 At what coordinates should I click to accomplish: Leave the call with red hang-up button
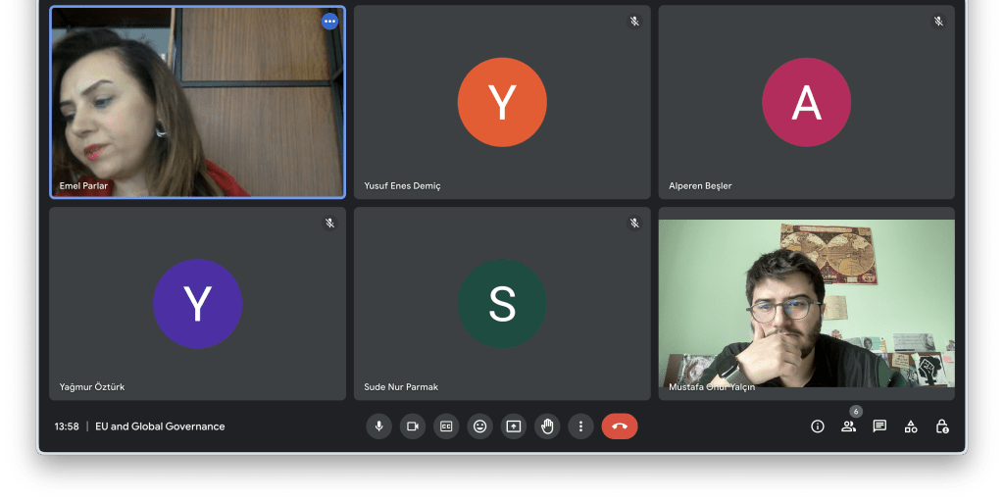620,427
